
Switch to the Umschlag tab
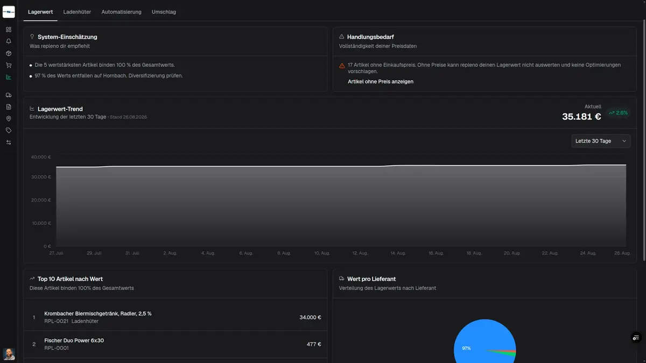164,12
